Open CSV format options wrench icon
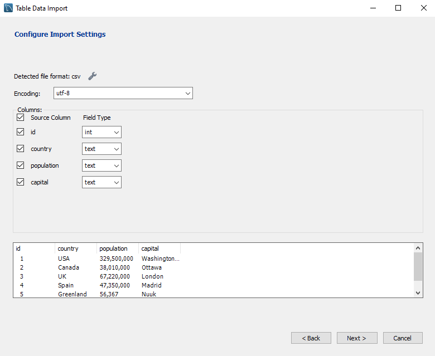Viewport: 435px width, 356px height. pos(93,76)
